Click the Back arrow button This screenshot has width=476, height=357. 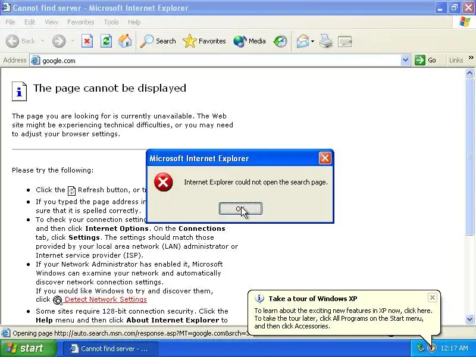[12, 41]
